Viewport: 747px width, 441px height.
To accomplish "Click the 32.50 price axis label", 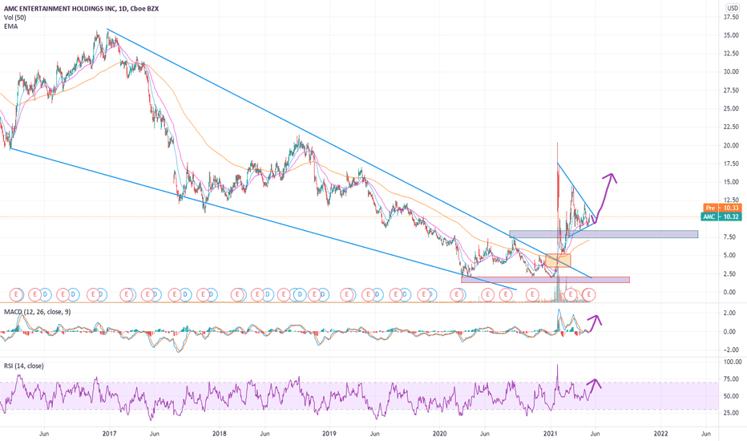I will (x=731, y=54).
